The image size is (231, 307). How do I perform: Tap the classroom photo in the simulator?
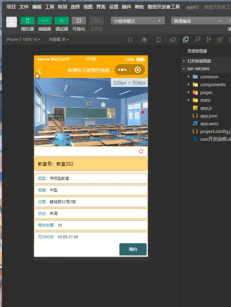[91, 112]
